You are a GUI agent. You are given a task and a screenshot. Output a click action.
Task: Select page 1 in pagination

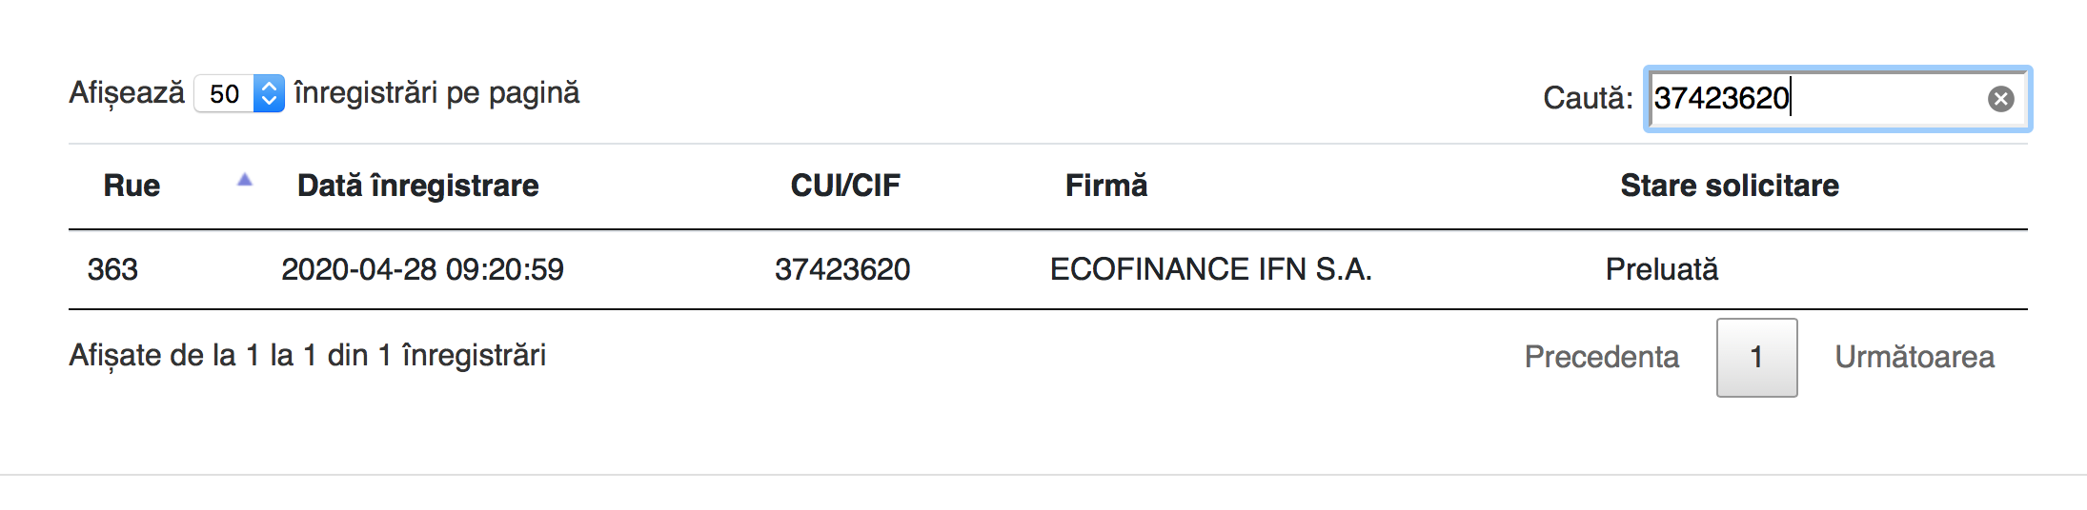[x=1756, y=357]
